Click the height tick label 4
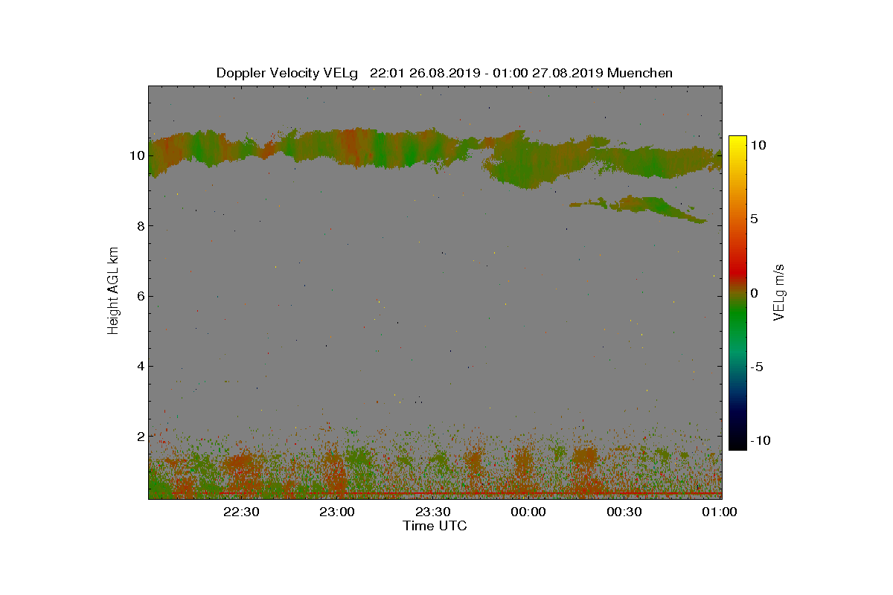893x595 pixels. click(140, 366)
